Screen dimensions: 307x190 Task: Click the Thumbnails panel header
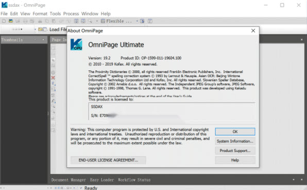click(x=24, y=40)
